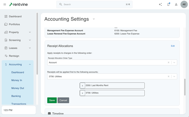Go to Money In page

coord(17,80)
